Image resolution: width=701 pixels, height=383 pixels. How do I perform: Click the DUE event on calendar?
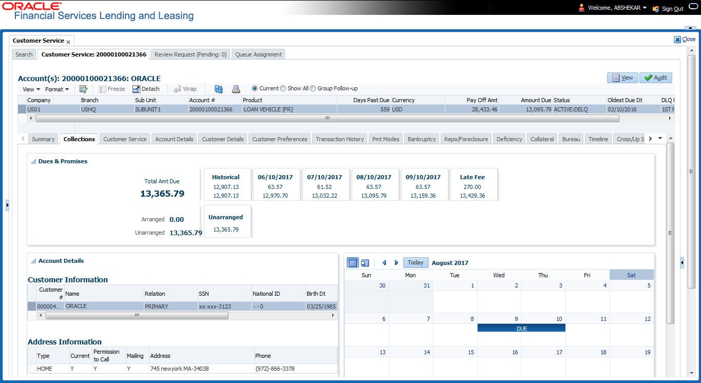[521, 328]
